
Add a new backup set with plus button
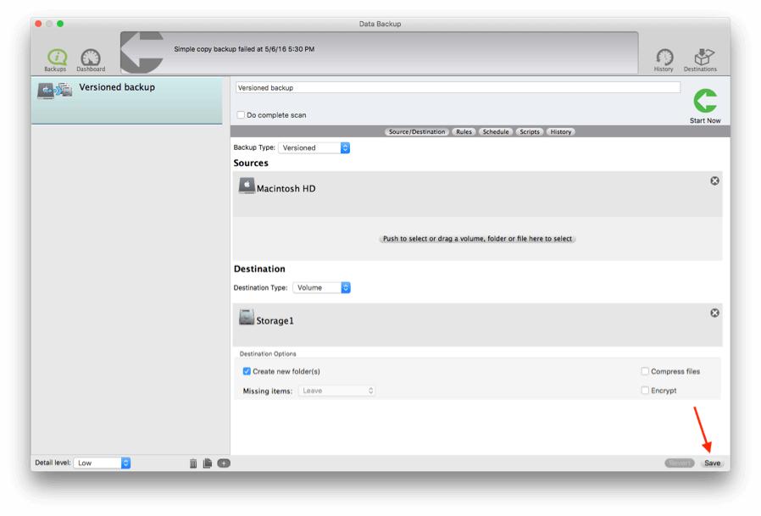coord(225,462)
